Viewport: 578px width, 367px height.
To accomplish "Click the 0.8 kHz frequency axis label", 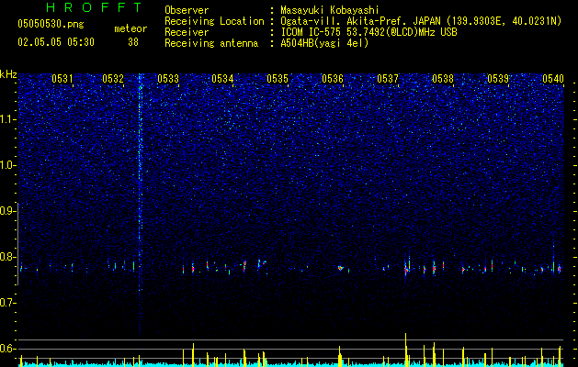I will click(8, 257).
